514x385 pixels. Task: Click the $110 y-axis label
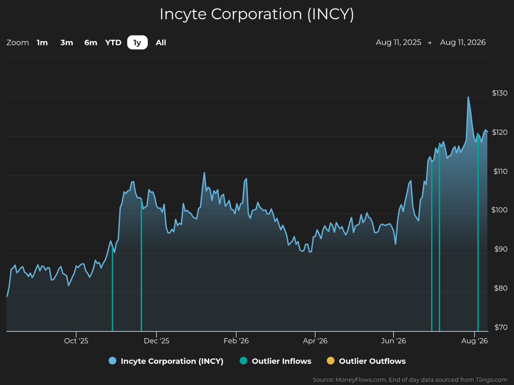click(500, 171)
